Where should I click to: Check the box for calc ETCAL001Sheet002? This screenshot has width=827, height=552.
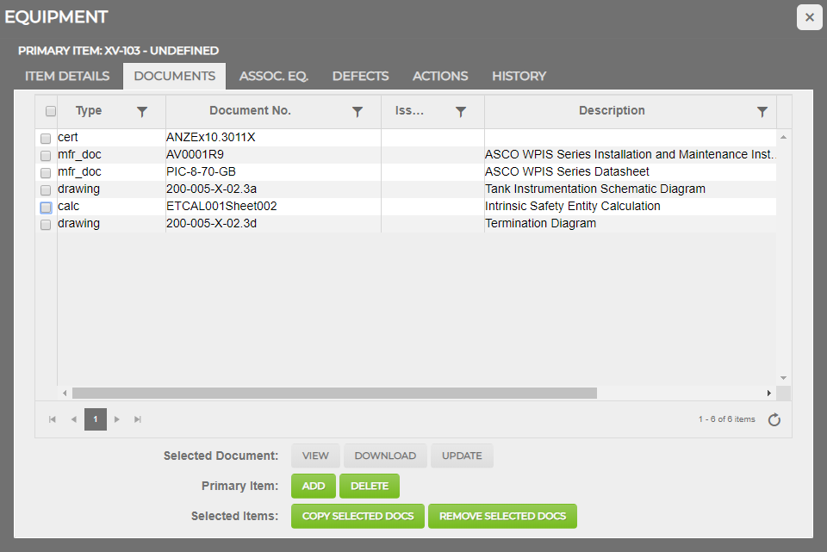[x=45, y=208]
